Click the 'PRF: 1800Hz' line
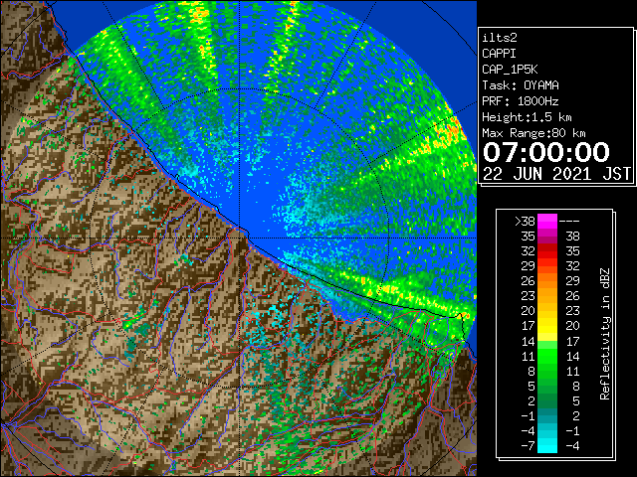637x477 pixels. [x=521, y=101]
